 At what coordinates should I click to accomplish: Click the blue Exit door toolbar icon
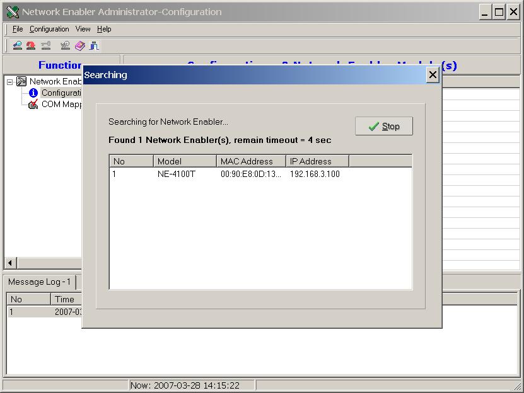(94, 45)
